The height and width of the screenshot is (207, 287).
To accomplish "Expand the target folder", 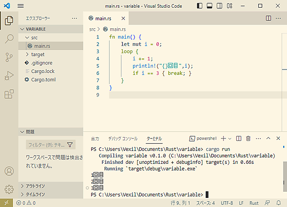I will 38,54.
